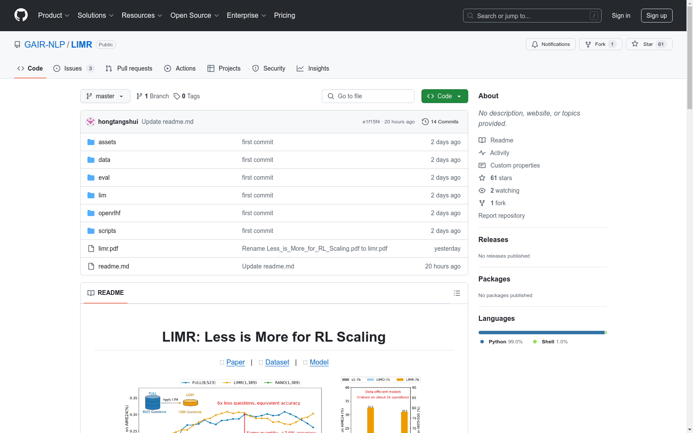Click the Search or jump to field
The width and height of the screenshot is (693, 433).
[x=532, y=16]
